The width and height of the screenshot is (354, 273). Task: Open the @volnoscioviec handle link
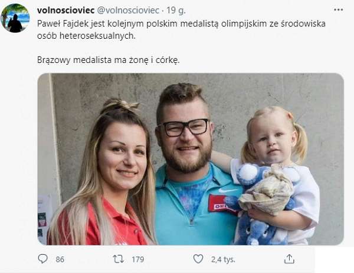click(128, 11)
